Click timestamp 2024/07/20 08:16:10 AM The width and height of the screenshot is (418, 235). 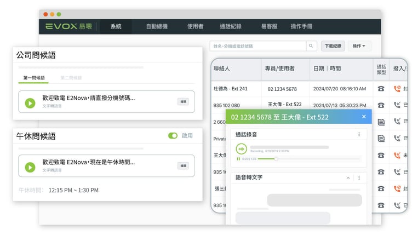(339, 89)
